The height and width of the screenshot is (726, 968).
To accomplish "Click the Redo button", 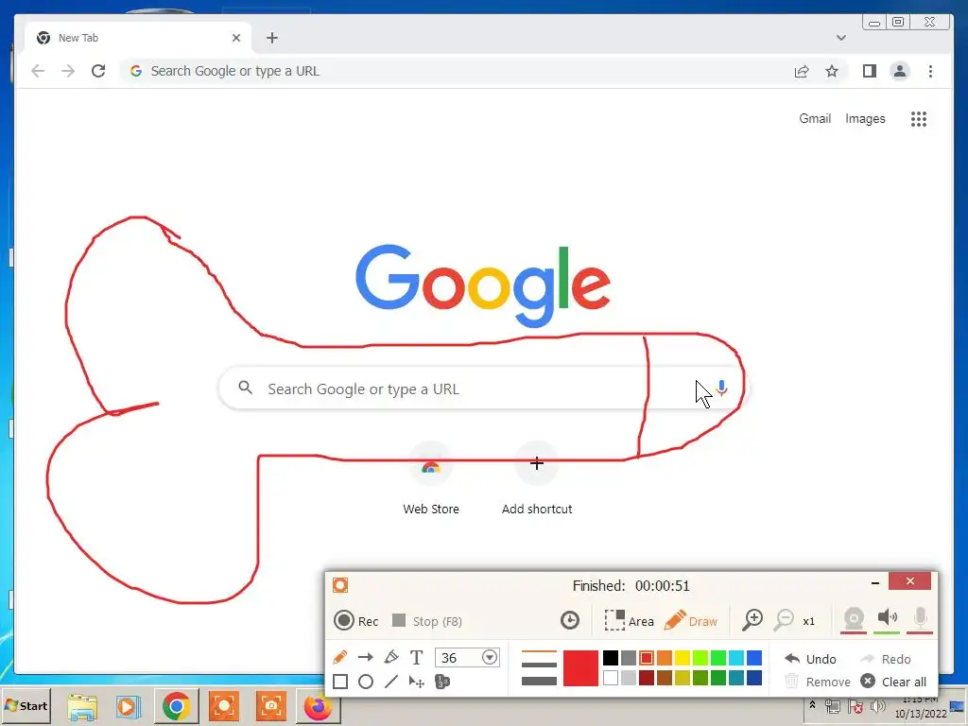I will pos(885,659).
